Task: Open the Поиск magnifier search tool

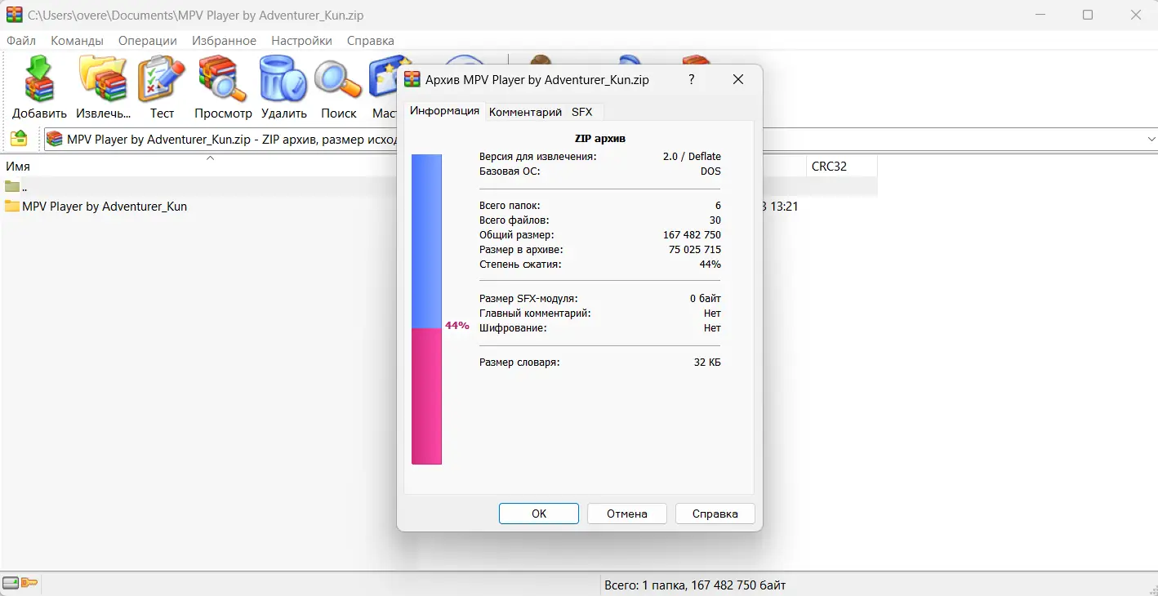Action: (339, 88)
